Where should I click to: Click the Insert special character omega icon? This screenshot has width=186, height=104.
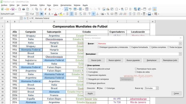pos(117,9)
